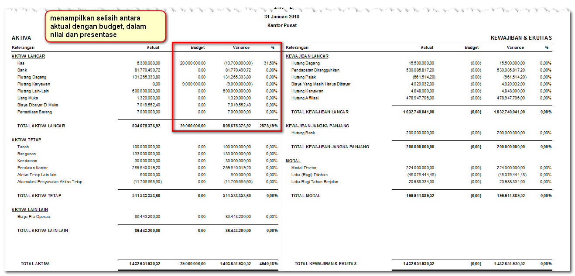The image size is (575, 276).
Task: Click the Peralatan Kantor actual value 259.640.019,20
Action: (x=146, y=168)
